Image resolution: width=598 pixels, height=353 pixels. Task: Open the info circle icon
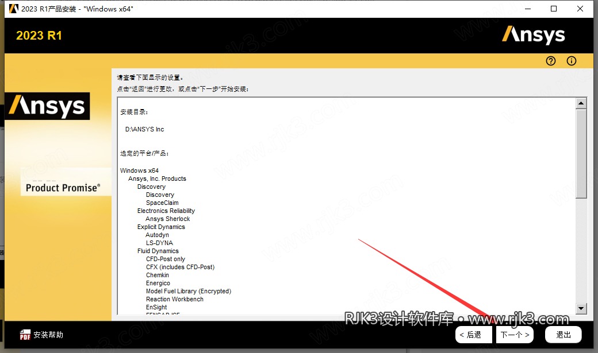572,61
